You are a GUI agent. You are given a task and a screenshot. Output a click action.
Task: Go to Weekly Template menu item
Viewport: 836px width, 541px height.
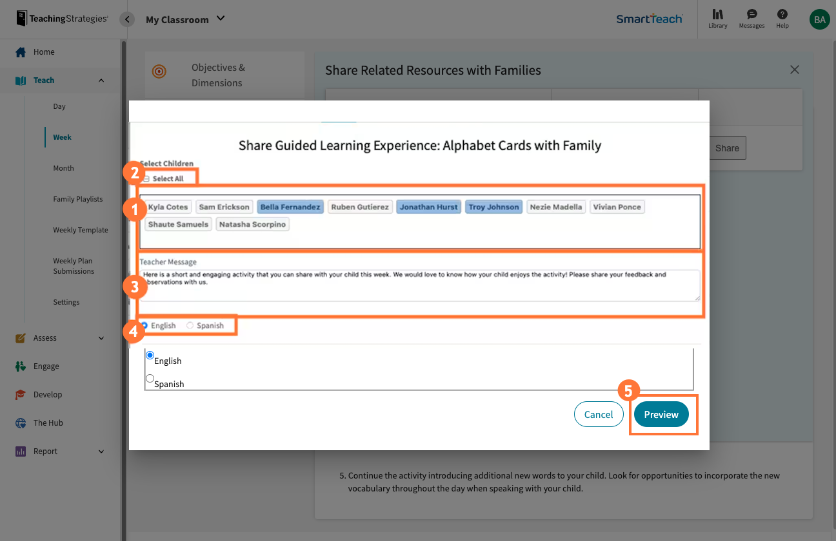80,230
